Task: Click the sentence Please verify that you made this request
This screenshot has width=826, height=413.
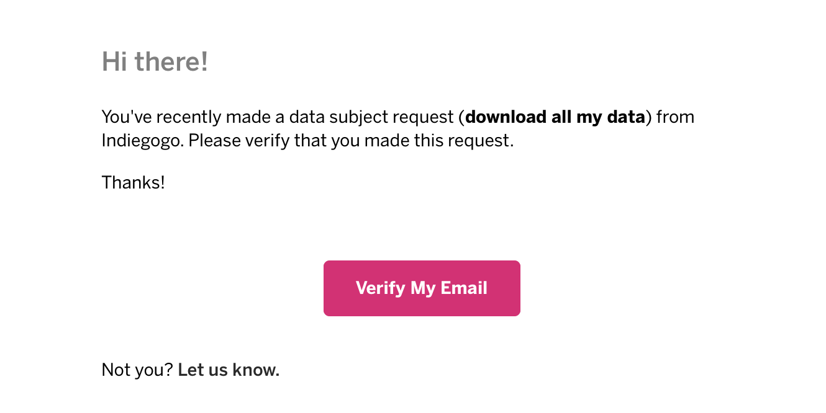Action: pos(352,141)
